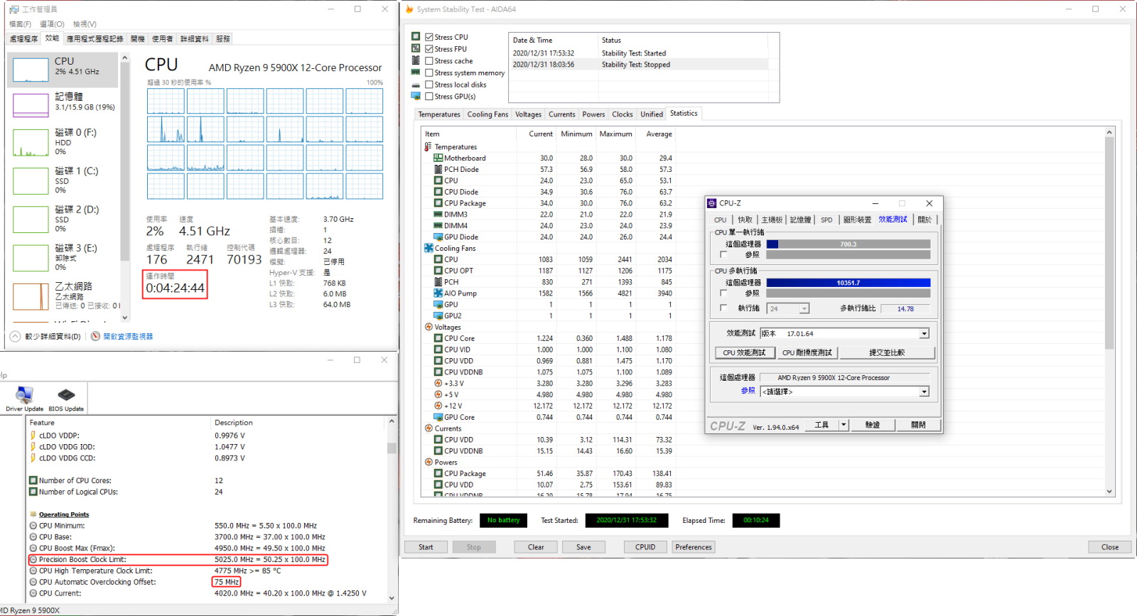Tick the single thread reference checkbox in CPU-Z
1137x616 pixels.
pos(723,254)
